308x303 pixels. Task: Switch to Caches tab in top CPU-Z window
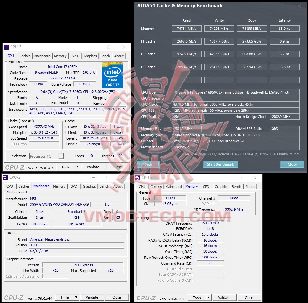[x=25, y=56]
